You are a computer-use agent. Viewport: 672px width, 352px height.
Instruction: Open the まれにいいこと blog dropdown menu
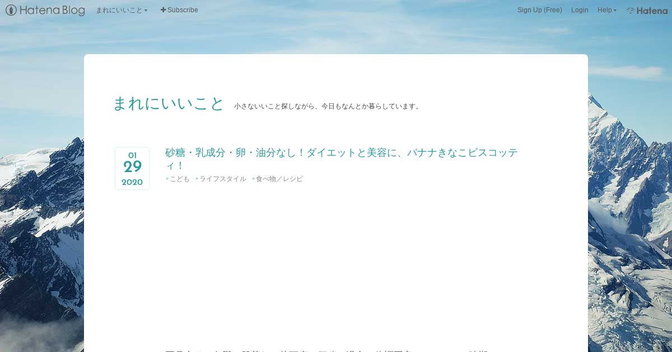[x=122, y=10]
